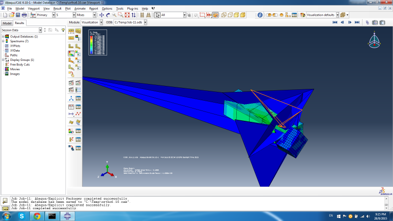This screenshot has width=393, height=221.
Task: Plot the undeformed shape
Action: click(x=71, y=46)
